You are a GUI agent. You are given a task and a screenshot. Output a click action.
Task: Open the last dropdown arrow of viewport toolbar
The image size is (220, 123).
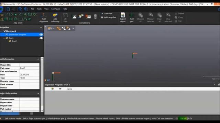pyautogui.click(x=73, y=29)
